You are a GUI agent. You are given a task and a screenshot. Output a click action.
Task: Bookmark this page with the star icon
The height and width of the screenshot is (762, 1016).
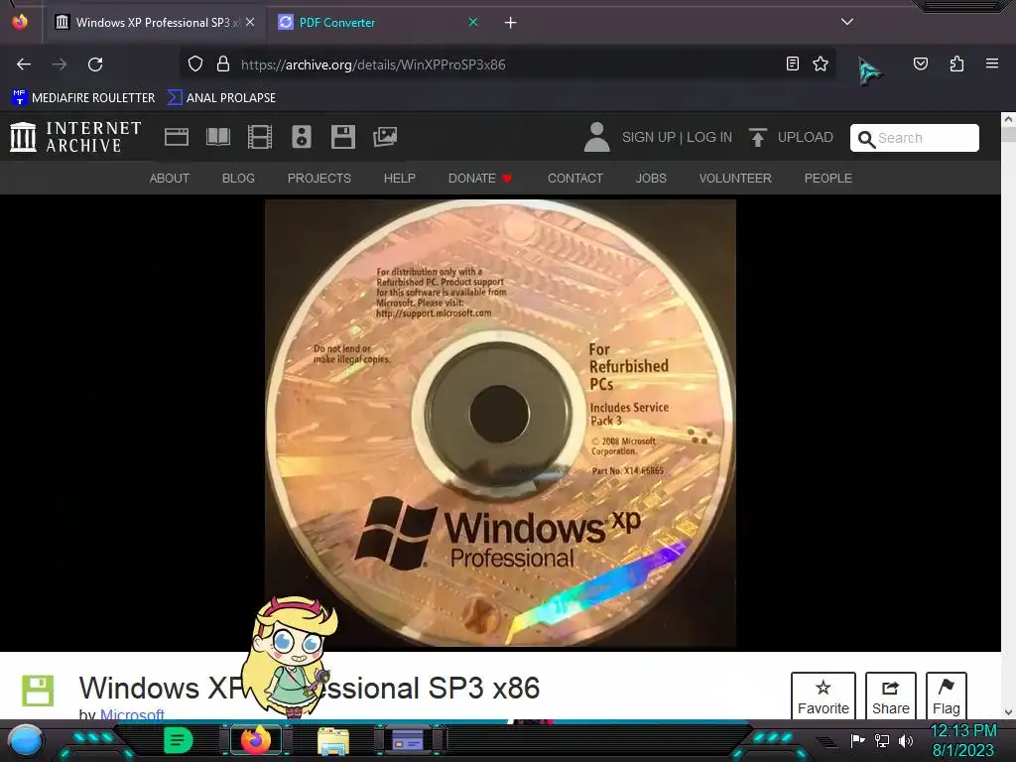point(821,63)
